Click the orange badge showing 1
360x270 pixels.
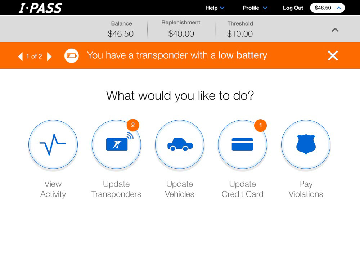pyautogui.click(x=260, y=125)
